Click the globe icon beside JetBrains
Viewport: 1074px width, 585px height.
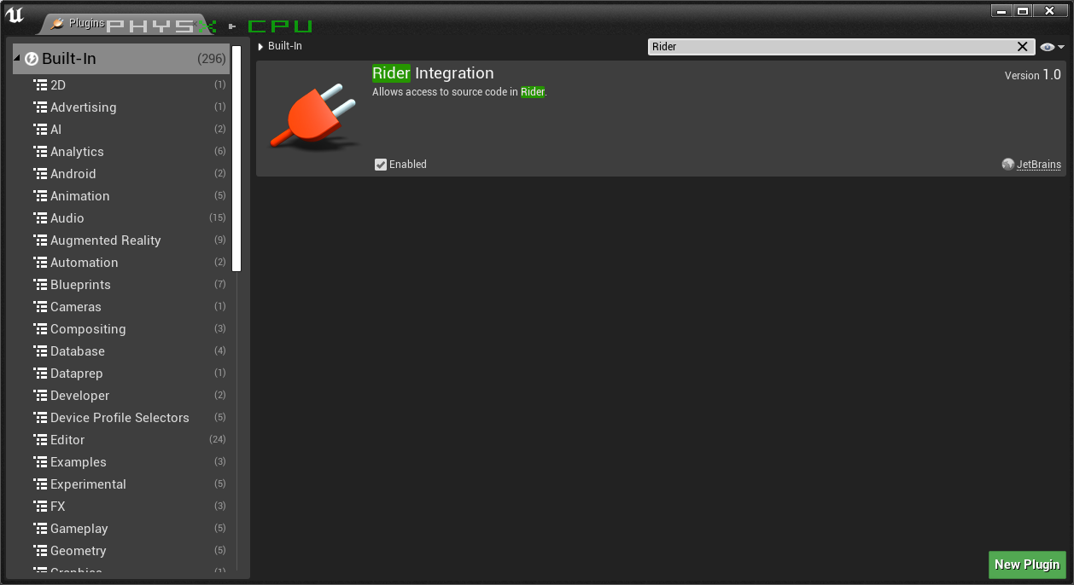coord(1008,165)
